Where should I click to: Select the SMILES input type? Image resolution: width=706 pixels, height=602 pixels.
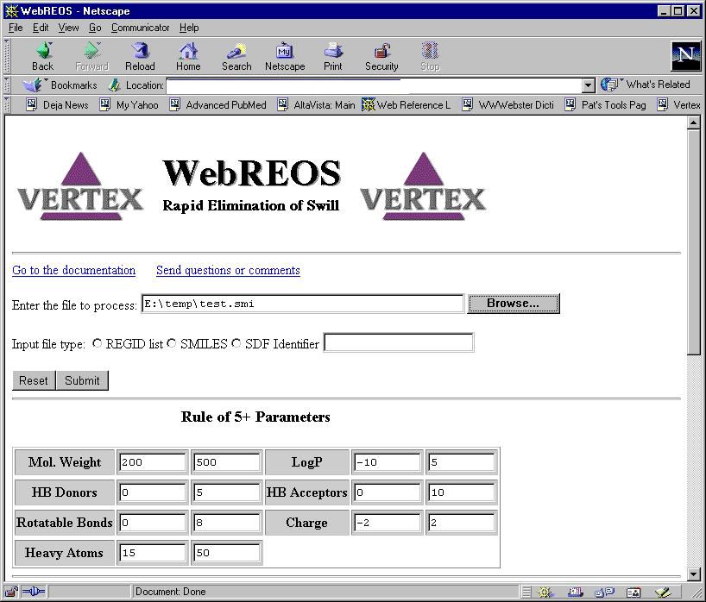tap(171, 343)
